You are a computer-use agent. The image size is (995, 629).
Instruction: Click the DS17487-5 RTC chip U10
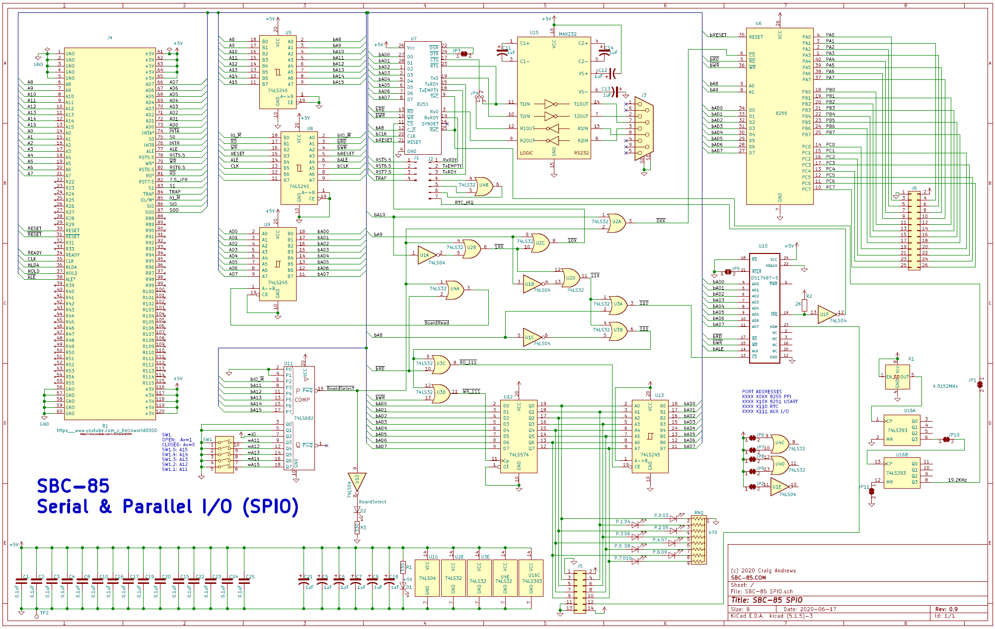click(x=764, y=308)
